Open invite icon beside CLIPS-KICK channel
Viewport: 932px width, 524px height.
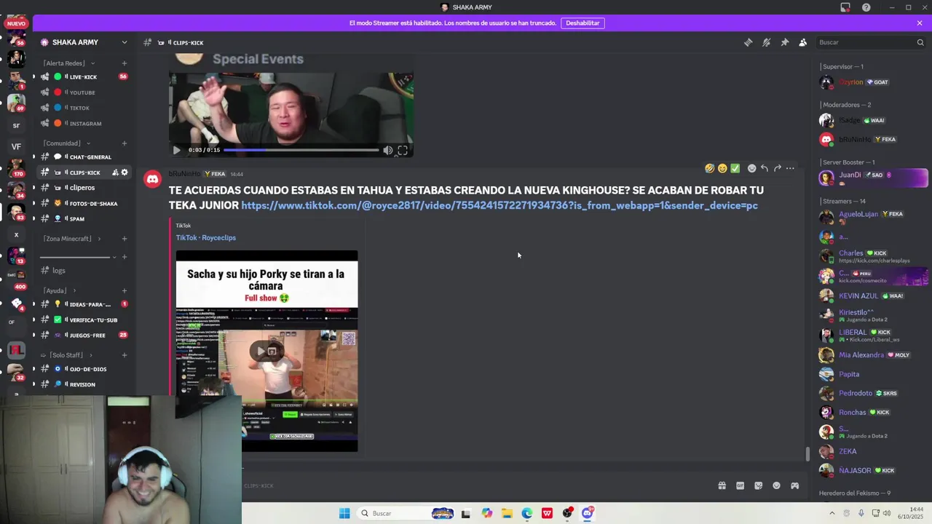pos(115,172)
